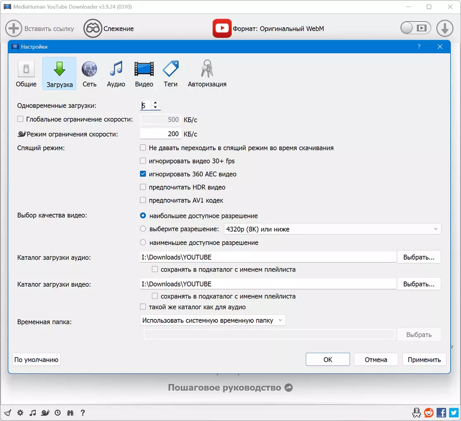461x421 pixels.
Task: Click the clock icon in the status bar
Action: tap(58, 413)
